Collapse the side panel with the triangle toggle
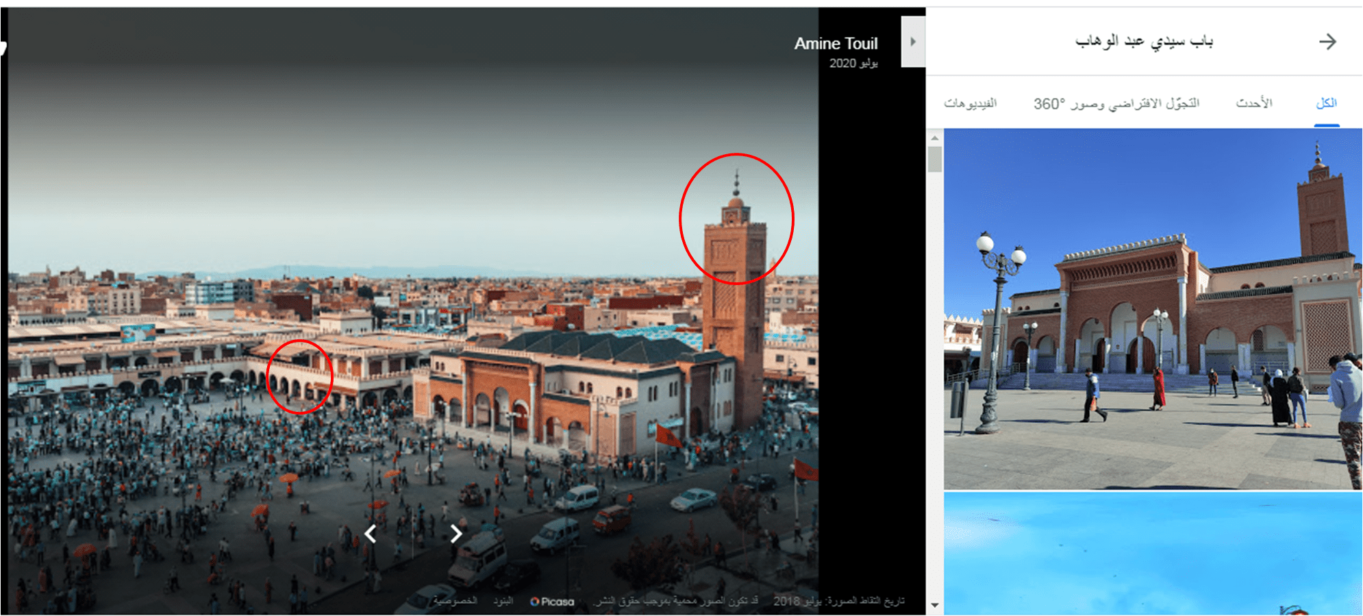 [x=913, y=42]
